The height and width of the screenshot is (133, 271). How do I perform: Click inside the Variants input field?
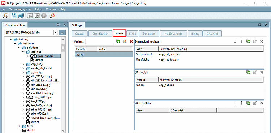tap(100, 41)
